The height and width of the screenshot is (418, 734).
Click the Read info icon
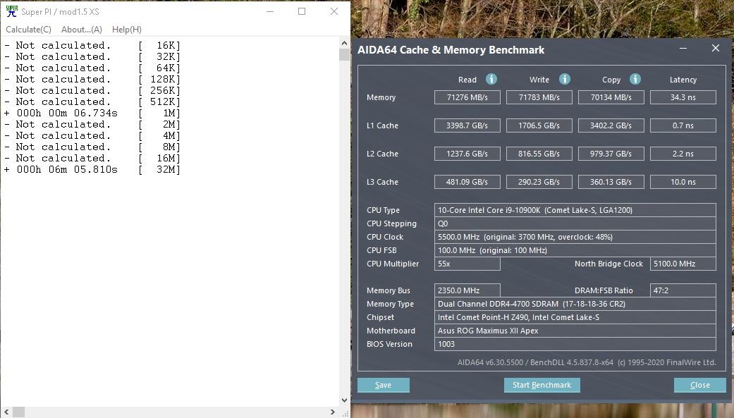pos(491,79)
